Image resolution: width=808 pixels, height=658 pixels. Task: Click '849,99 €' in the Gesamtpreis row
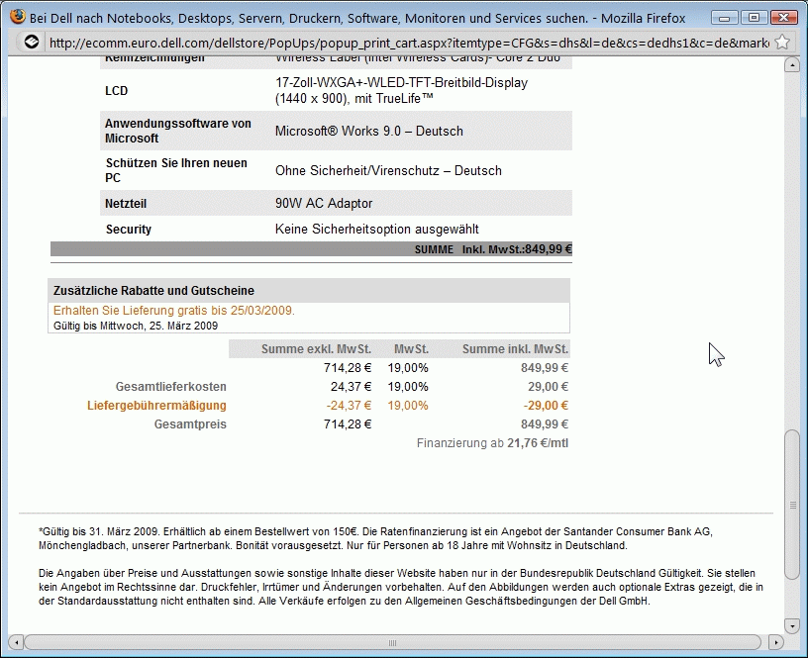[x=545, y=424]
